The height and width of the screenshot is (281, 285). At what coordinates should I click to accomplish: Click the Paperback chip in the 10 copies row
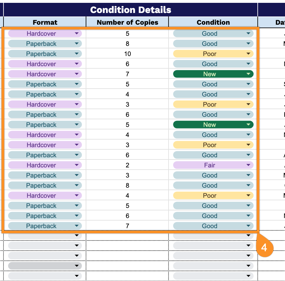[x=41, y=54]
